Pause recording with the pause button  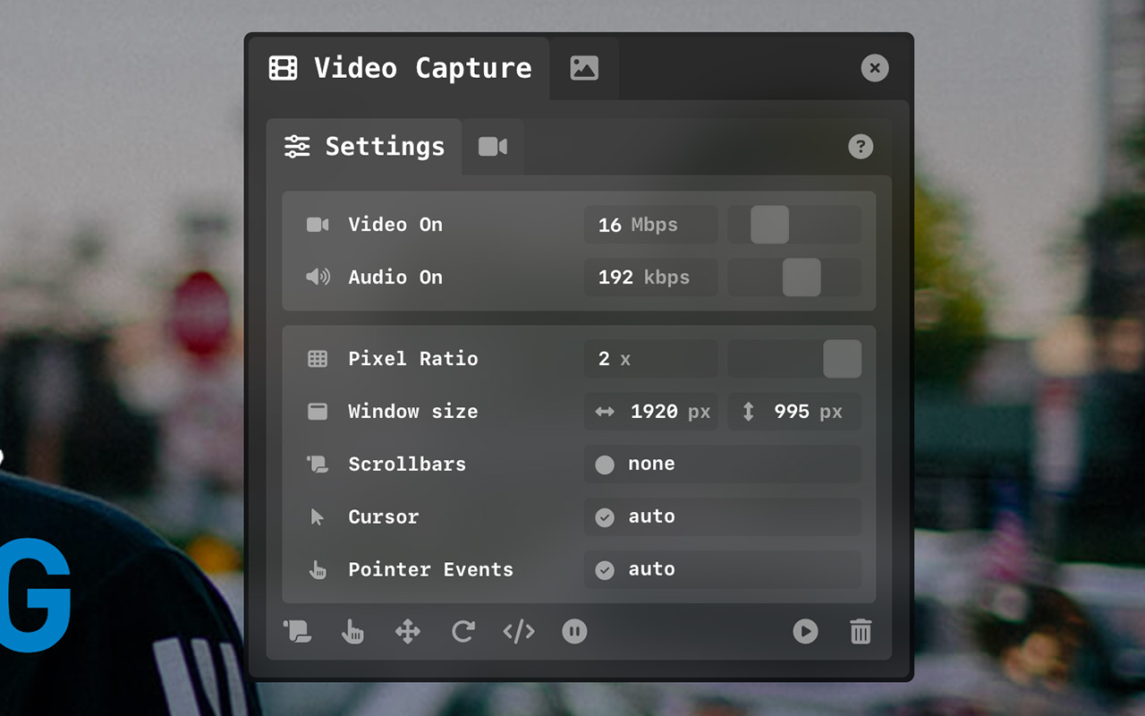point(574,632)
